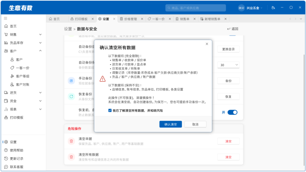Expand the 报表 sidebar section
Image resolution: width=306 pixels, height=172 pixels.
40,109
